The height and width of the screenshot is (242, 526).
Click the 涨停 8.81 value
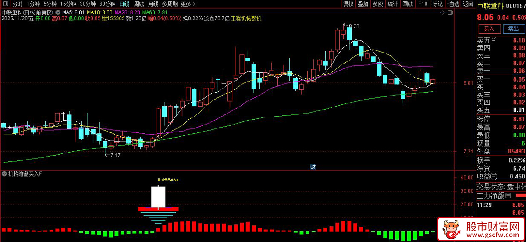(519, 119)
